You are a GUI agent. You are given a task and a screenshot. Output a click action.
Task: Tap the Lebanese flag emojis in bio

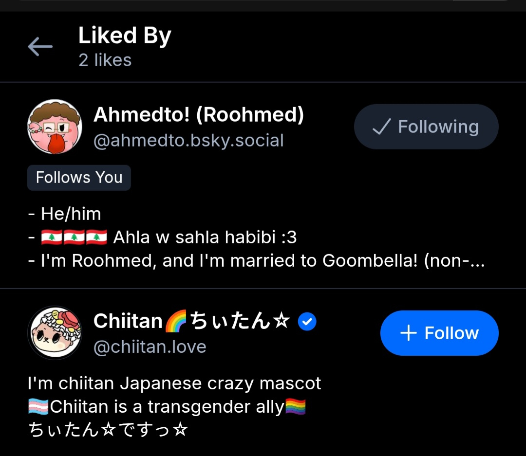(x=74, y=237)
